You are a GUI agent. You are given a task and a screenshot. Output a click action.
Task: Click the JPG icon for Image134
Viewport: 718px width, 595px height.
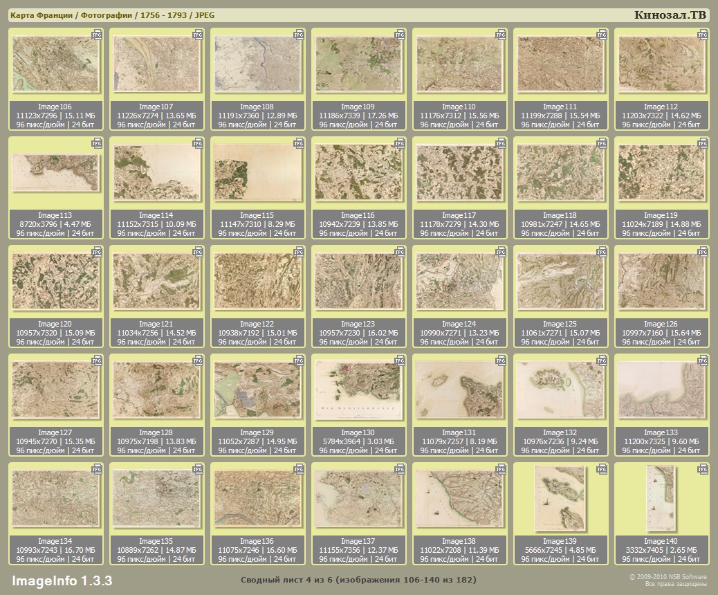[97, 469]
